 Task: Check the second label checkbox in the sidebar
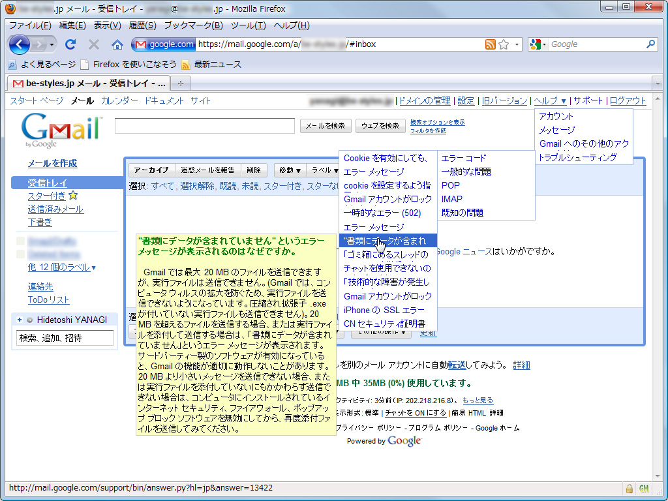pos(20,254)
